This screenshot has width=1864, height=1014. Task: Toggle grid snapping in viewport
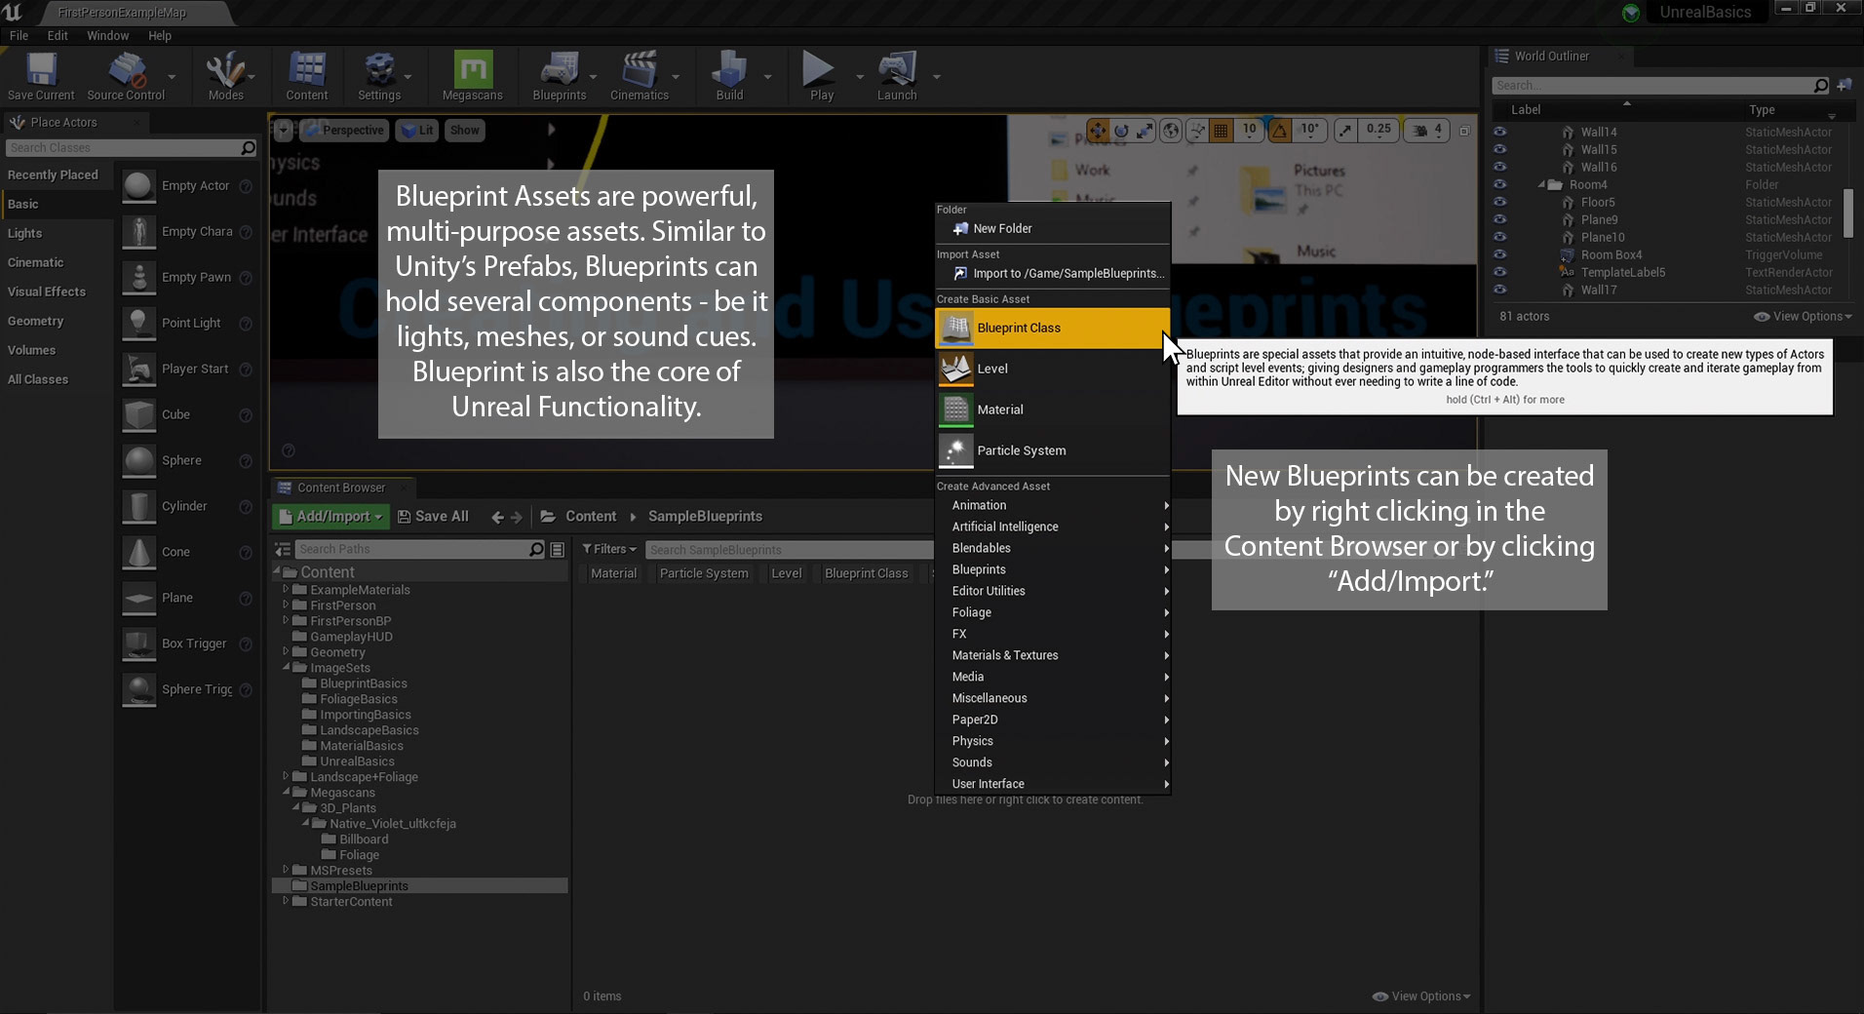coord(1221,130)
